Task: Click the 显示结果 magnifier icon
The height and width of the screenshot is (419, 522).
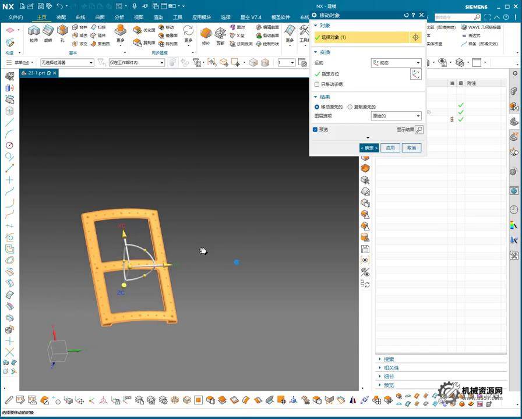Action: click(419, 130)
